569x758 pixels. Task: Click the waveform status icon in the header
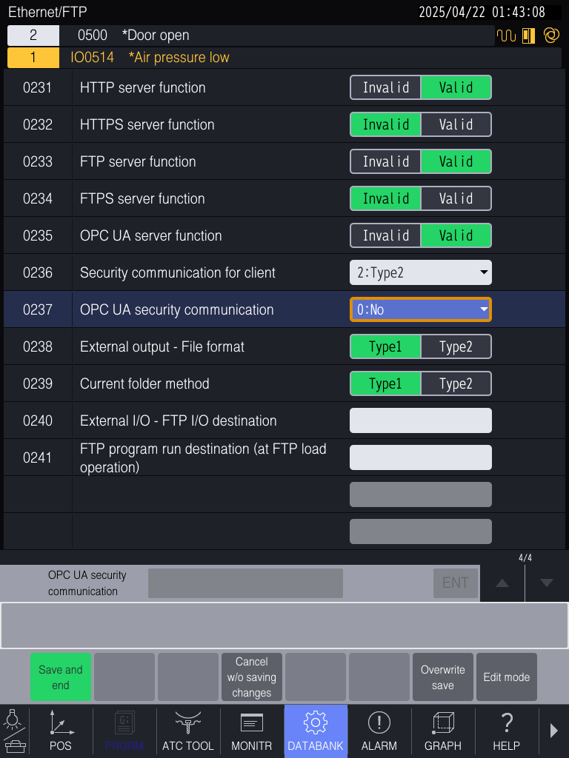point(507,35)
